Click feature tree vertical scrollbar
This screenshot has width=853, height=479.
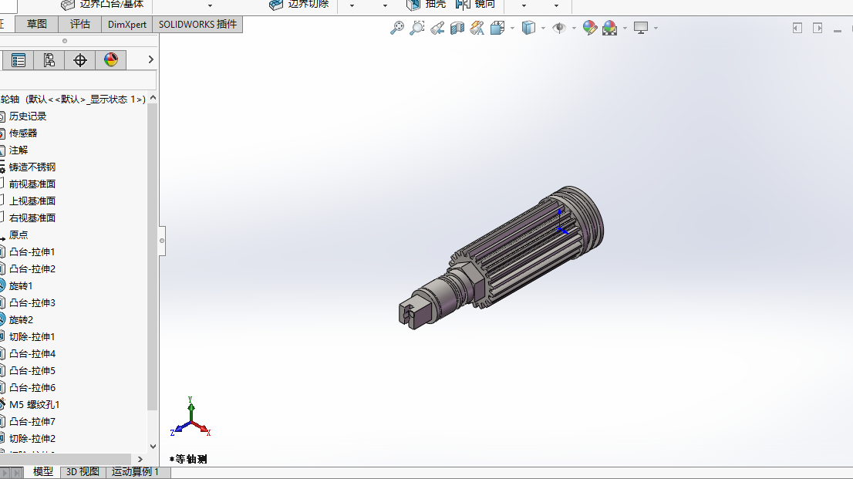[153, 256]
